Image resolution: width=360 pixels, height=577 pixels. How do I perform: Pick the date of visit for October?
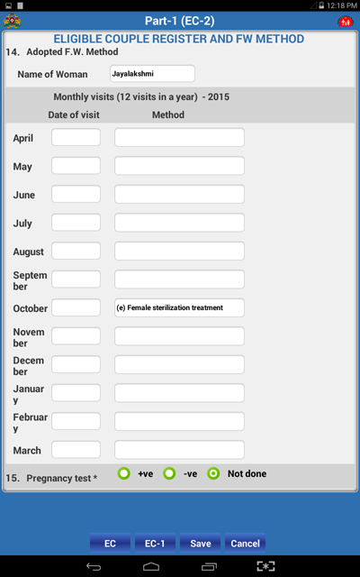click(x=76, y=307)
